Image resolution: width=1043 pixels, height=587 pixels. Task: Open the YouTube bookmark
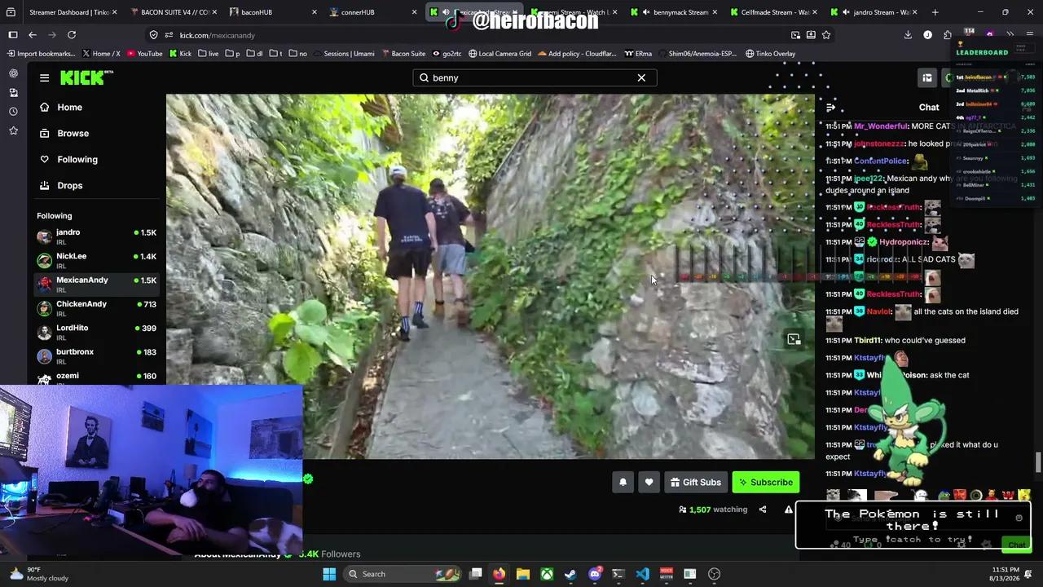click(143, 54)
